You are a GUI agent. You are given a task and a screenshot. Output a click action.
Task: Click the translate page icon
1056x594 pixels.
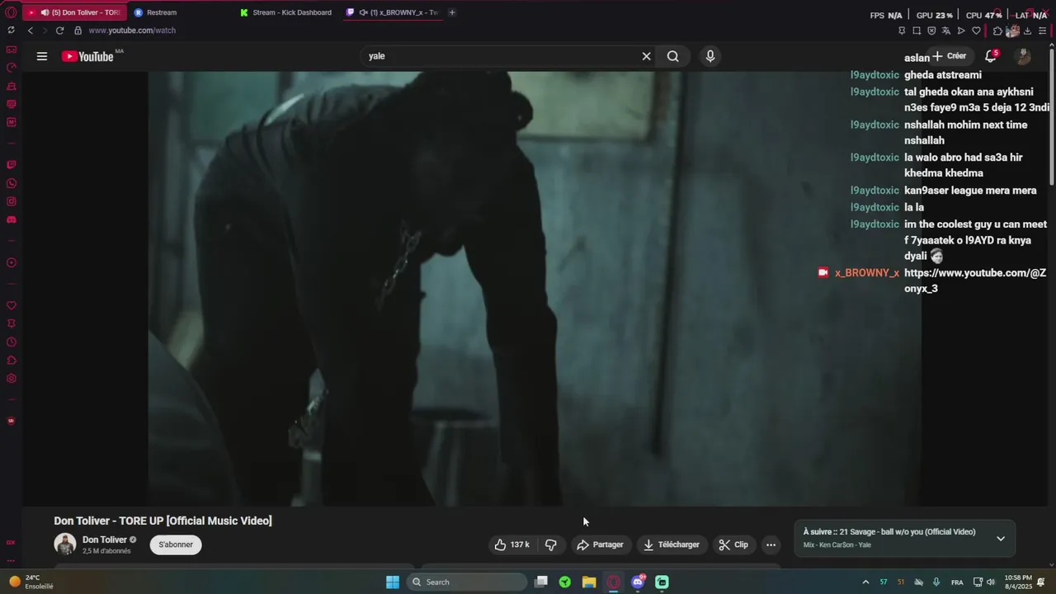pyautogui.click(x=946, y=31)
